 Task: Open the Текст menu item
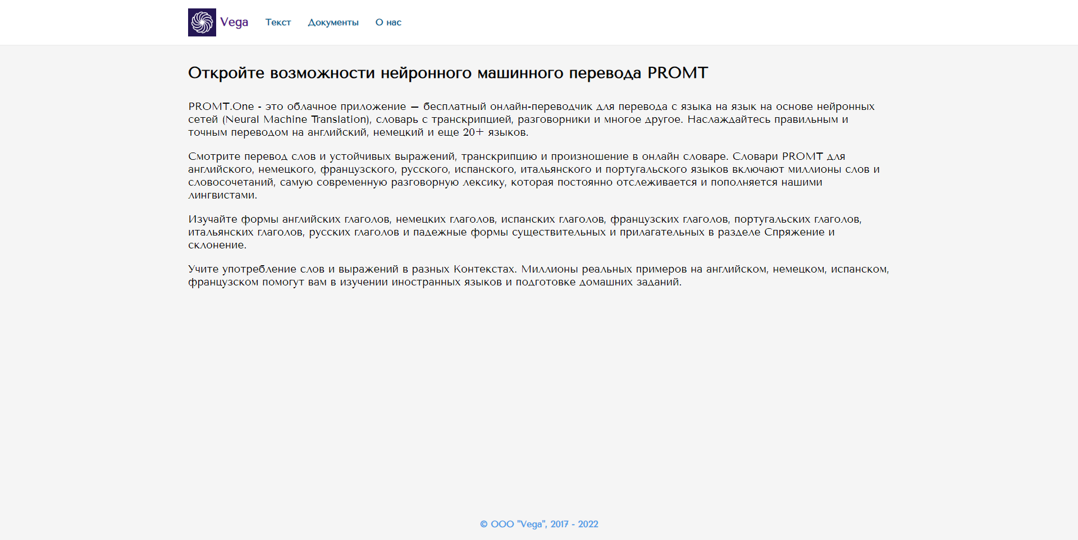point(278,22)
